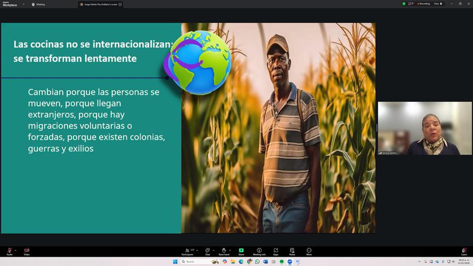
Task: Click the Recording indicator
Action: coord(423,4)
